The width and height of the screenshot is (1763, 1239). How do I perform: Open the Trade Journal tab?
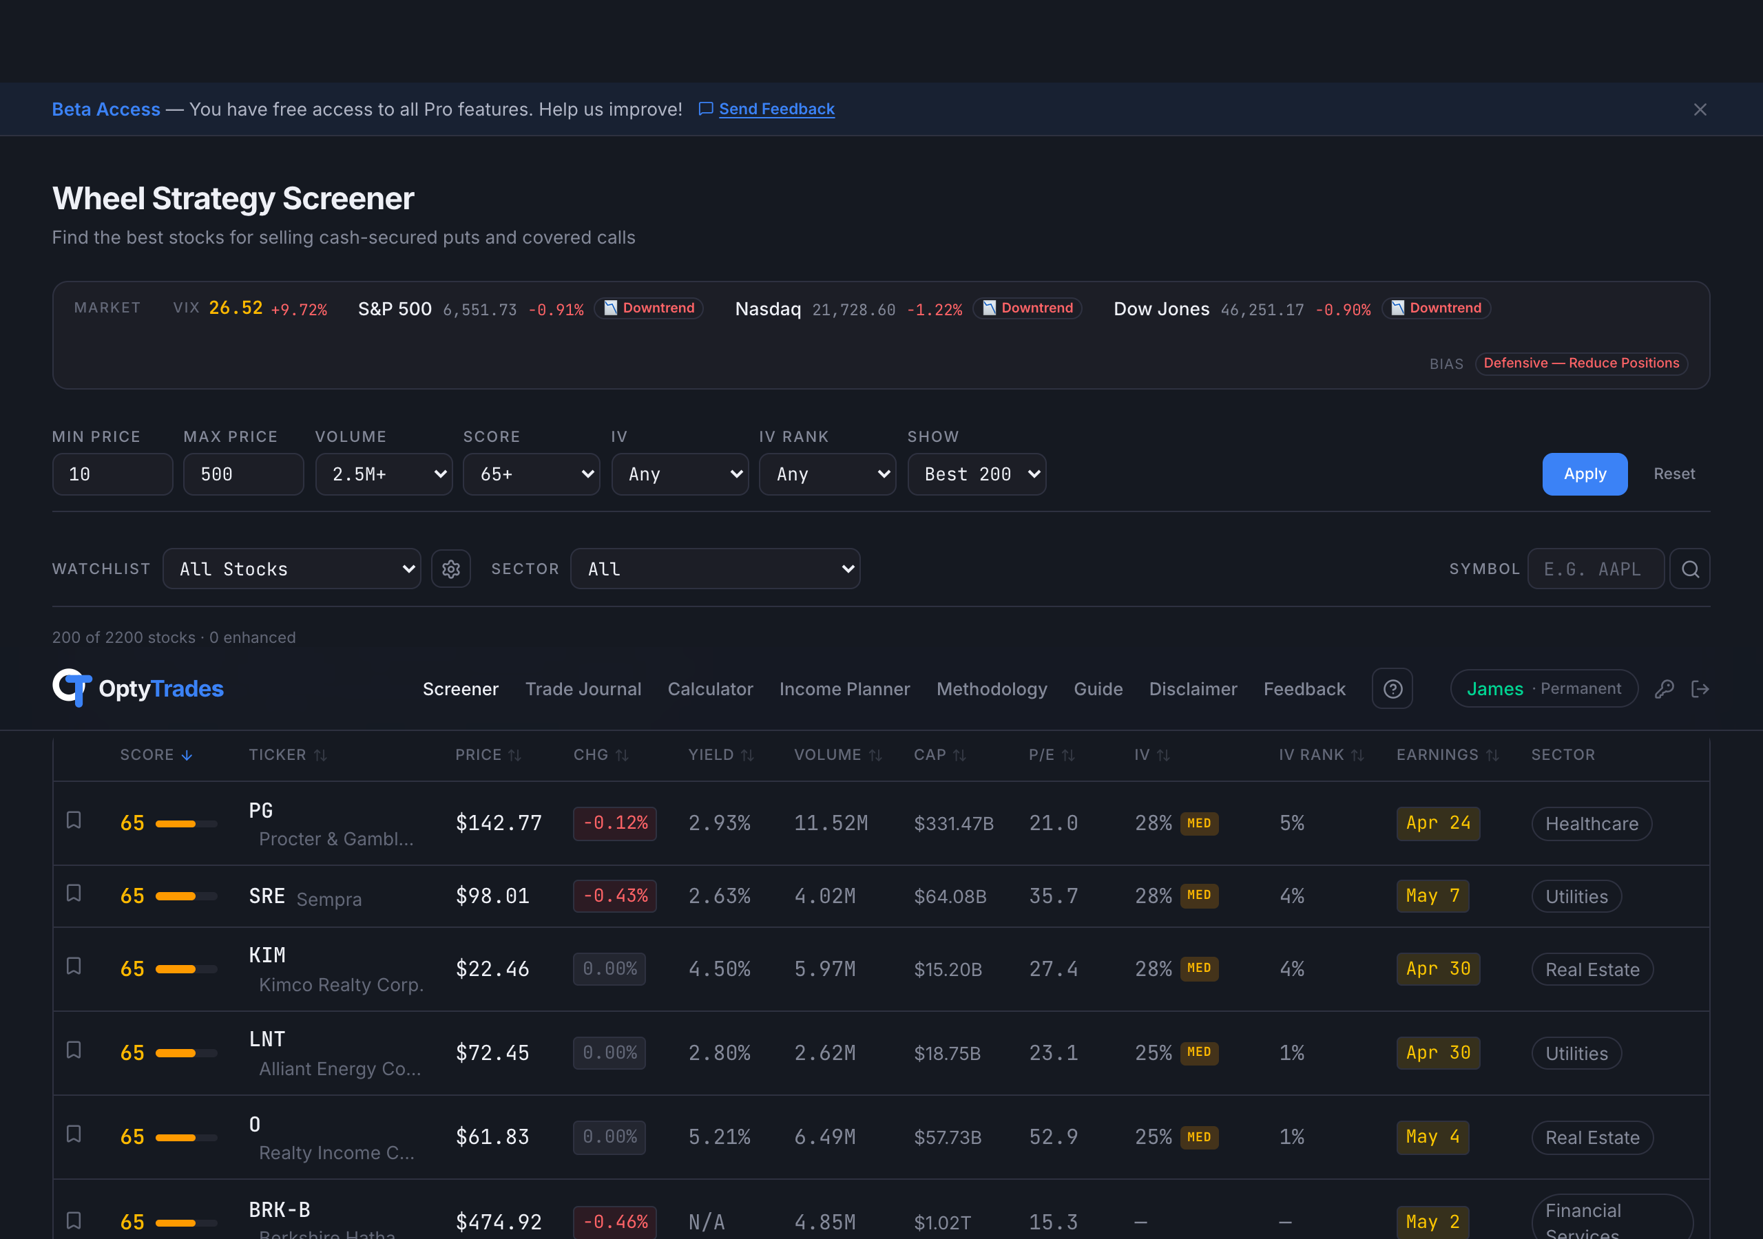[583, 688]
